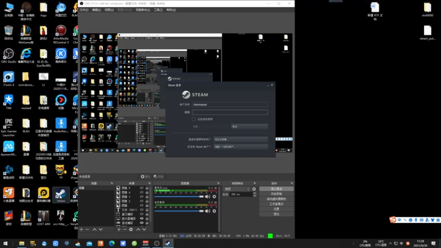This screenshot has width=441, height=248.
Task: Select the iTools 4 desktop icon
Action: coord(8,79)
